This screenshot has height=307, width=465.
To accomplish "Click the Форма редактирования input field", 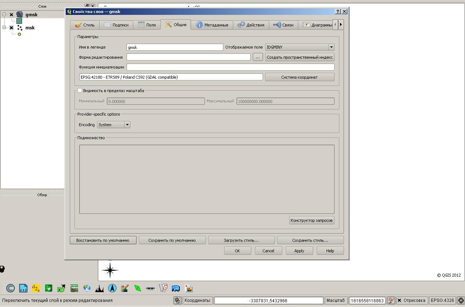I will (x=189, y=57).
